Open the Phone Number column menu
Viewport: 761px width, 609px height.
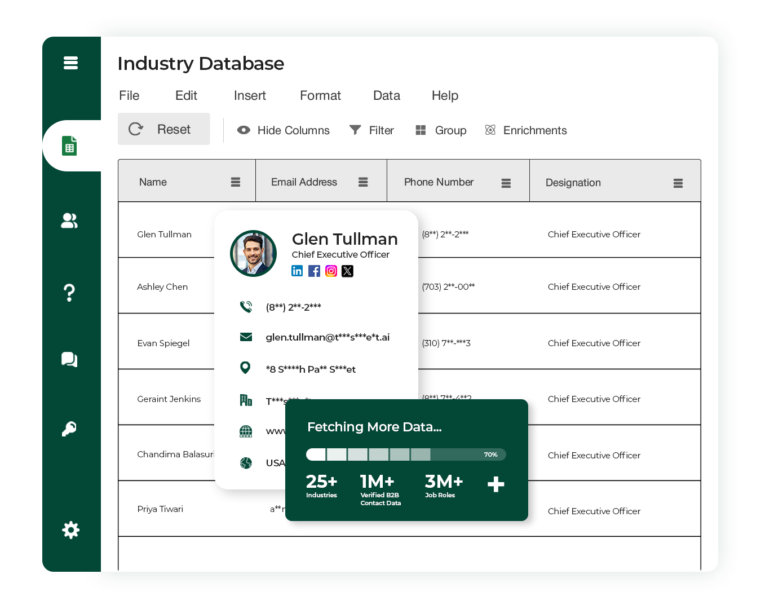tap(506, 182)
